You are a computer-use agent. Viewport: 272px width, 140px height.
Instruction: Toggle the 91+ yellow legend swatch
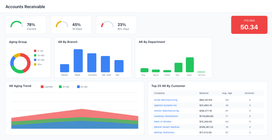[35, 64]
